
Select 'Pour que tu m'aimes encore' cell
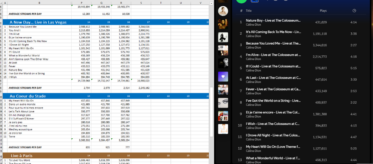click(39, 108)
